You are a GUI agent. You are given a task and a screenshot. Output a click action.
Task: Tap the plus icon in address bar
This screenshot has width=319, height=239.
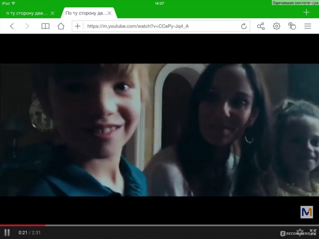[77, 26]
